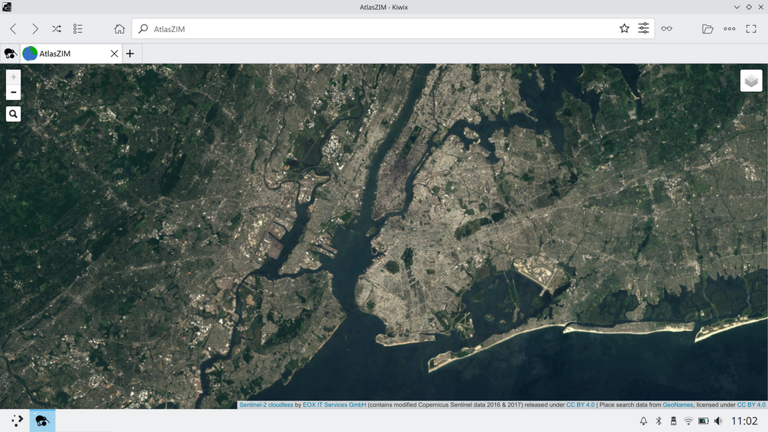Open a random article with the shuffle icon

pos(57,29)
